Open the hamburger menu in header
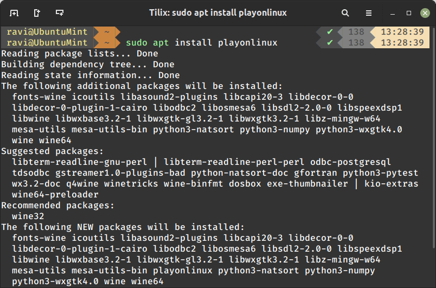 coord(368,13)
